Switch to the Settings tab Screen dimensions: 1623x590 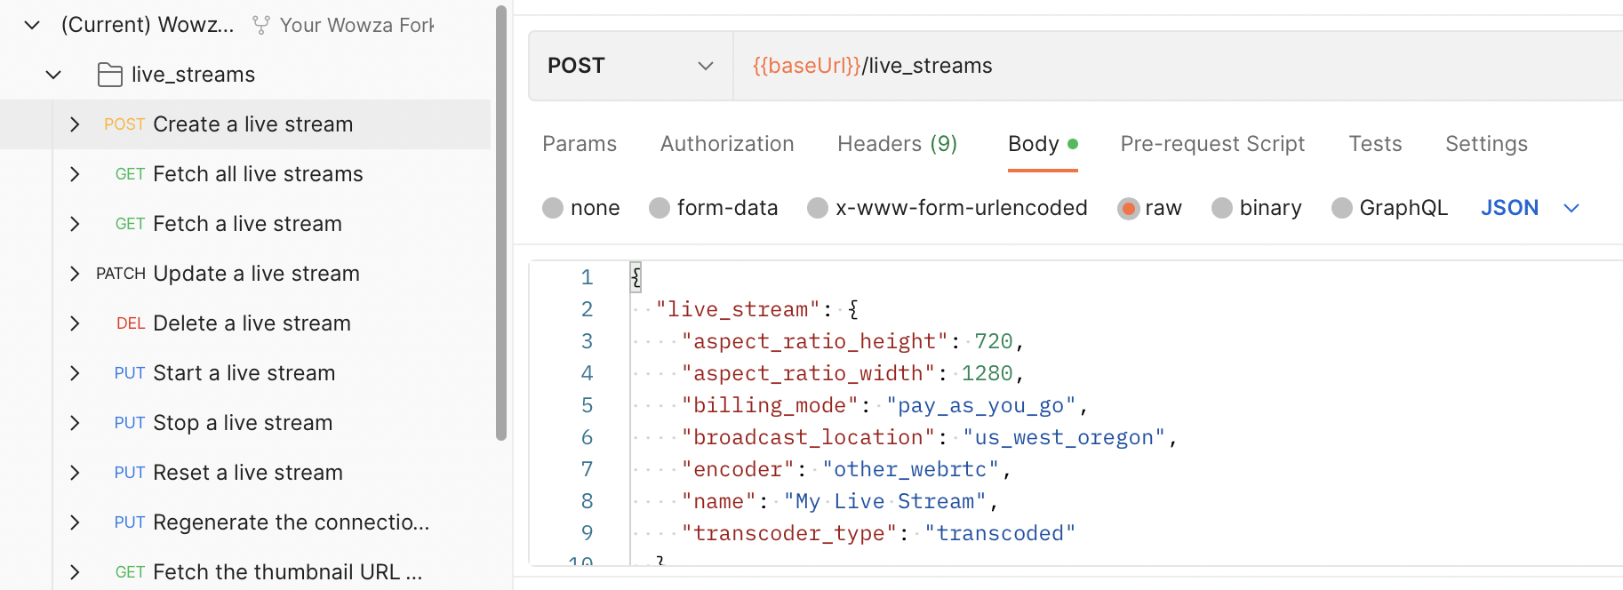1486,144
